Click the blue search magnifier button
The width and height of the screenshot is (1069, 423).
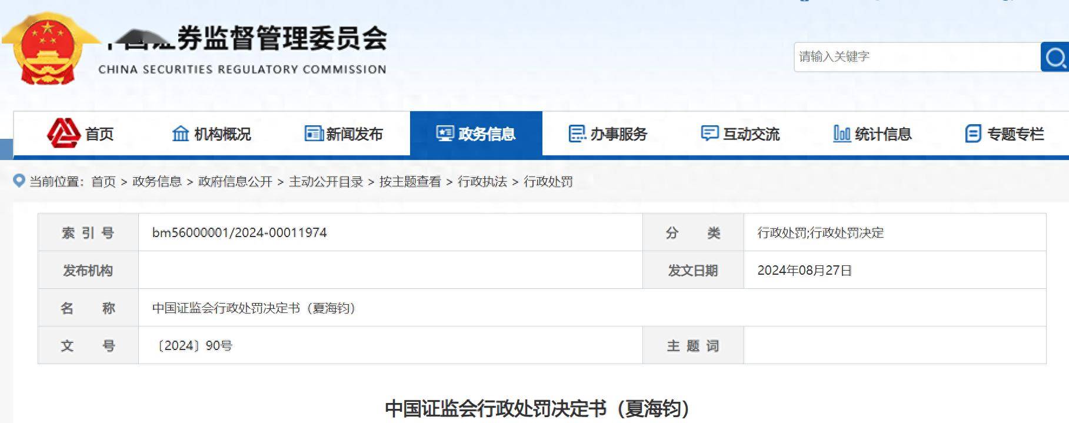[1055, 57]
